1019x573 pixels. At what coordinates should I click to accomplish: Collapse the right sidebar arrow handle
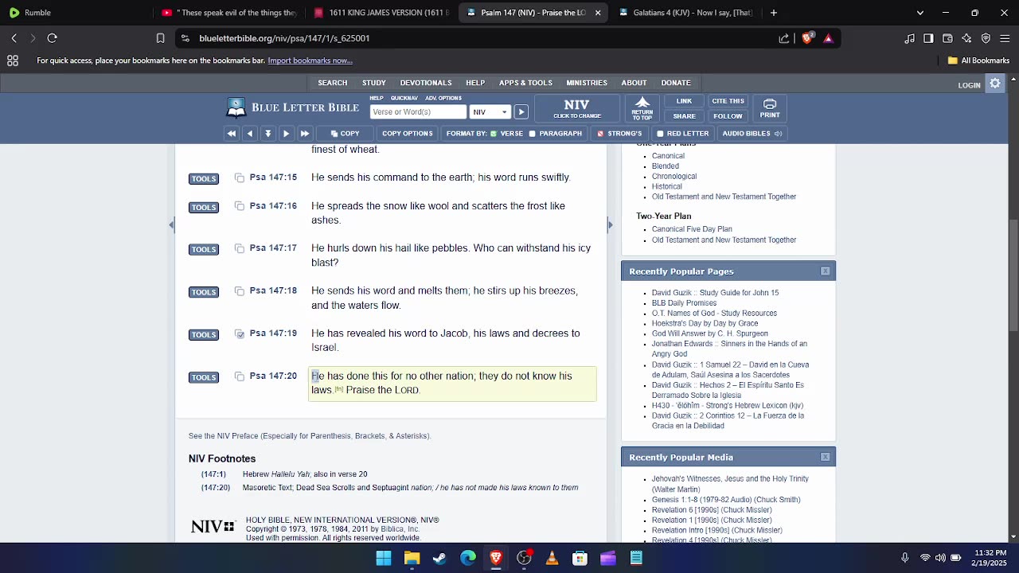point(610,225)
